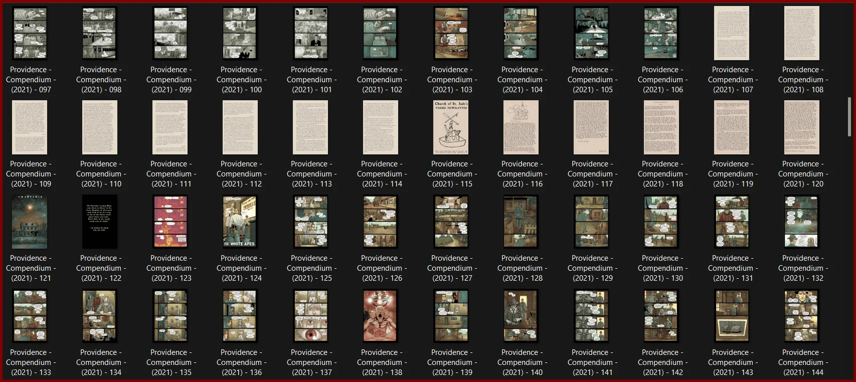Open the page 120 thumbnail
Image resolution: width=856 pixels, height=382 pixels.
pos(802,127)
